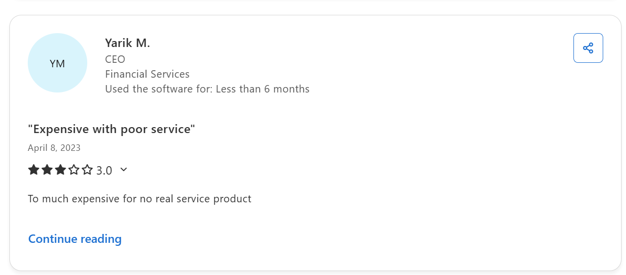
Task: Click the review body starting "To much expensive"
Action: pos(139,199)
